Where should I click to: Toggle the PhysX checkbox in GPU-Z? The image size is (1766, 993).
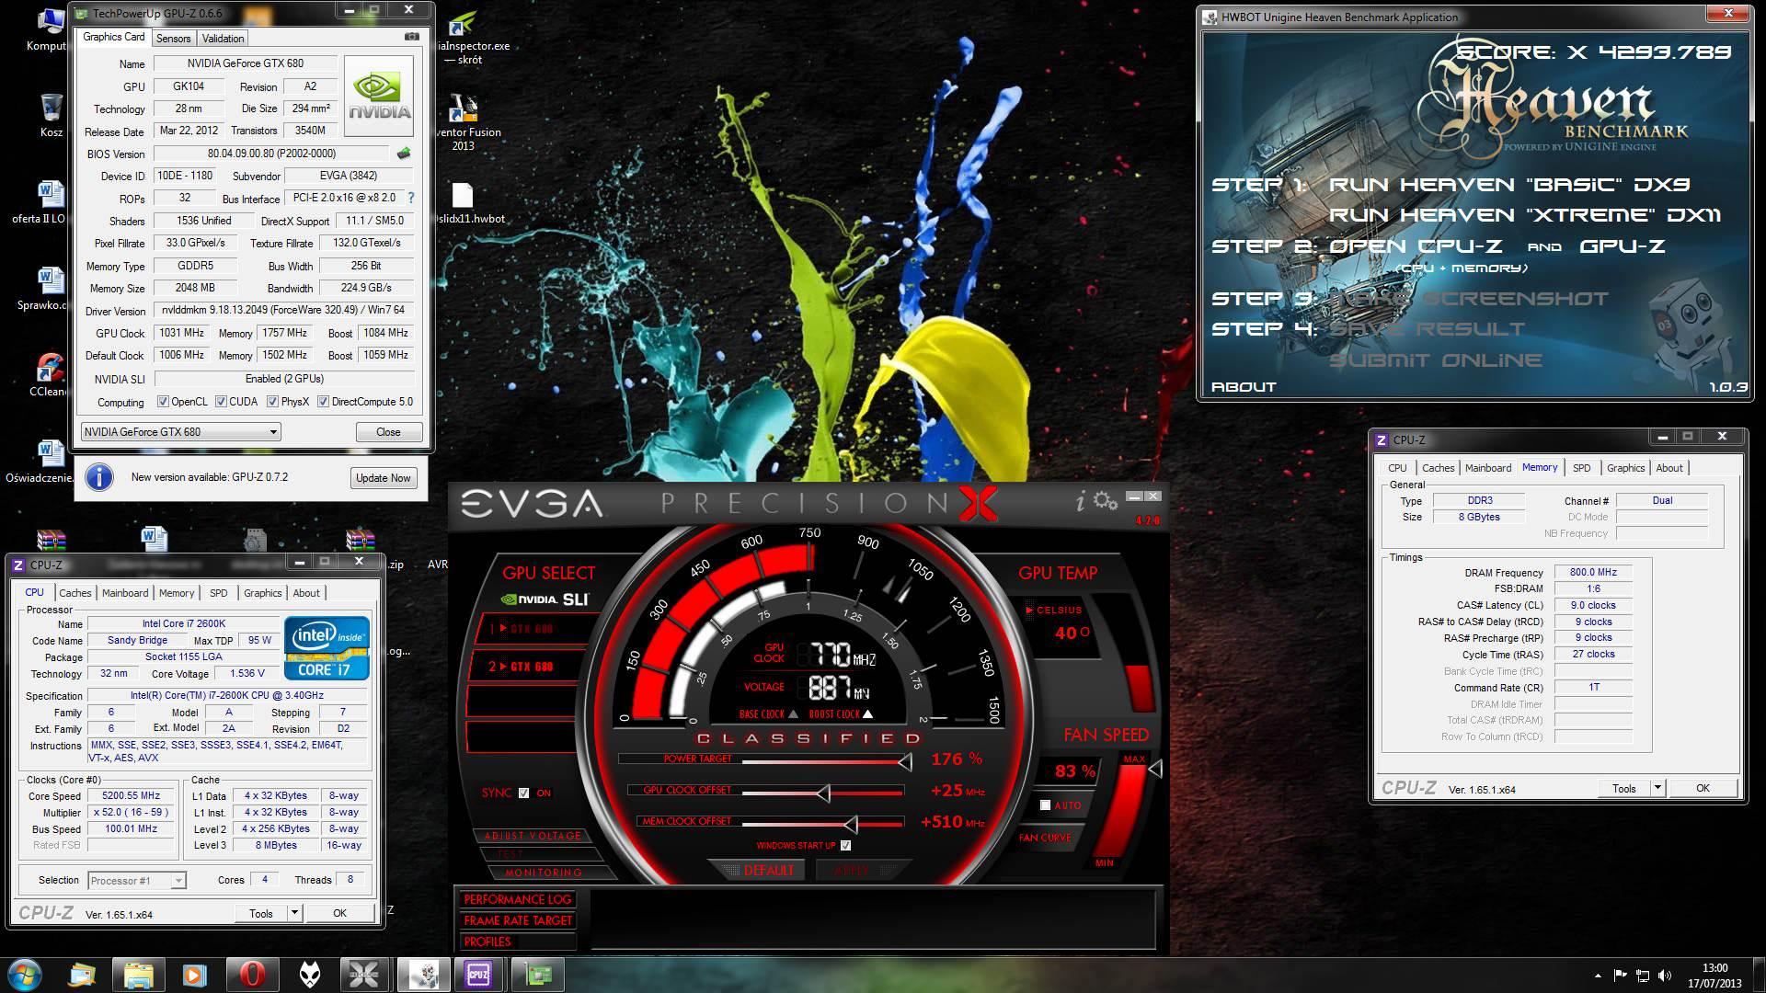pyautogui.click(x=272, y=402)
